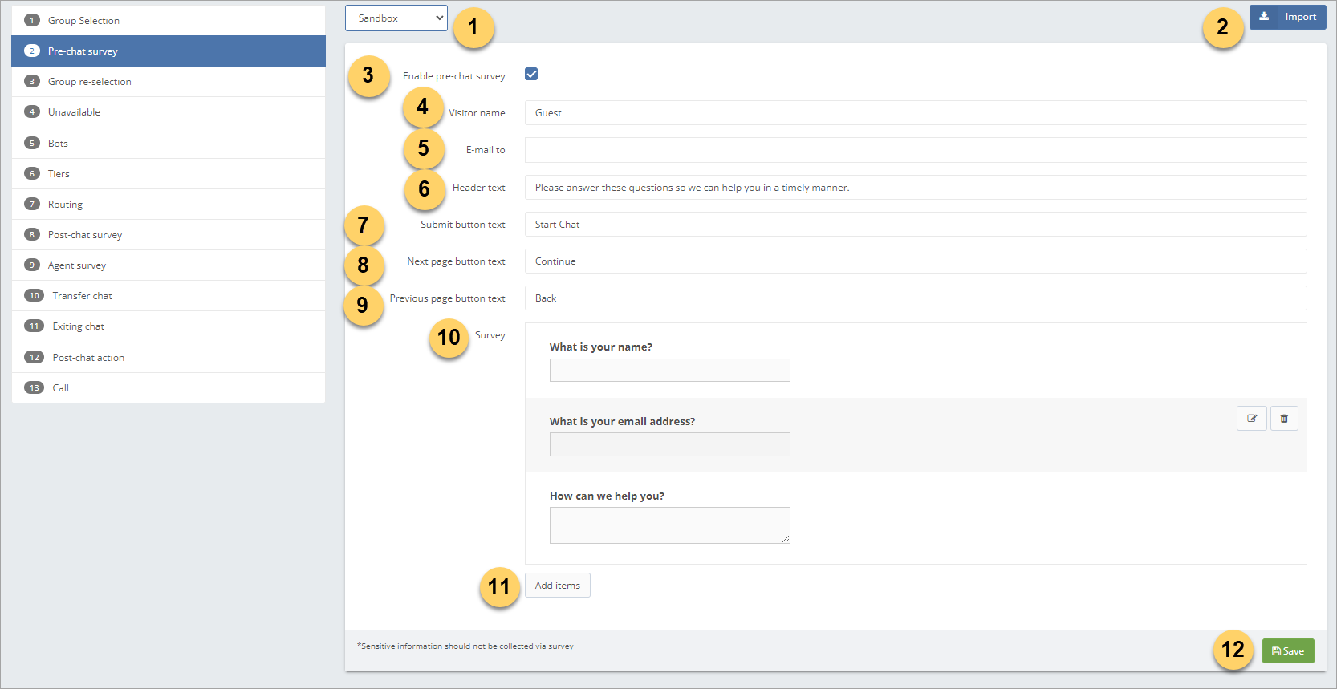Click the Header text input
This screenshot has height=689, width=1337.
(915, 188)
